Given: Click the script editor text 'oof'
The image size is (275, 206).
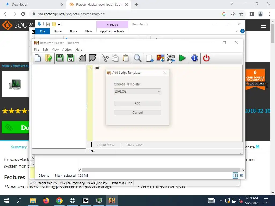Looking at the screenshot, I should (x=97, y=68).
